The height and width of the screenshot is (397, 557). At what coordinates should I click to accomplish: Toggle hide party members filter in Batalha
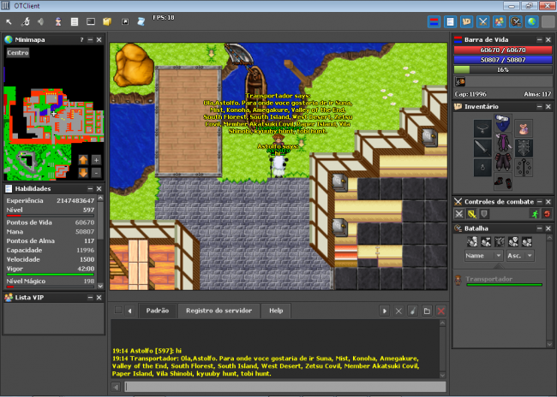point(527,242)
